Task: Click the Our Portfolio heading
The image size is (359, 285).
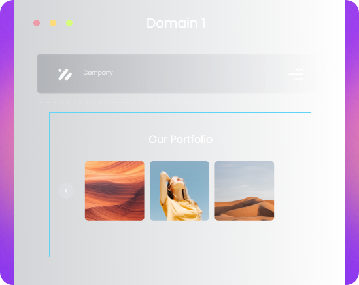Action: coord(180,139)
